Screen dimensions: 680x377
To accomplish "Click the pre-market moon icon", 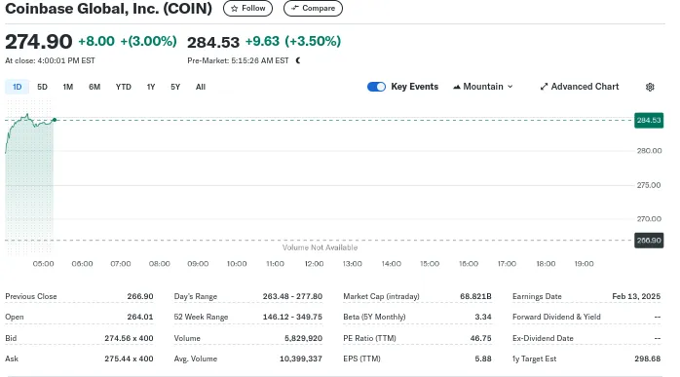I will 298,60.
